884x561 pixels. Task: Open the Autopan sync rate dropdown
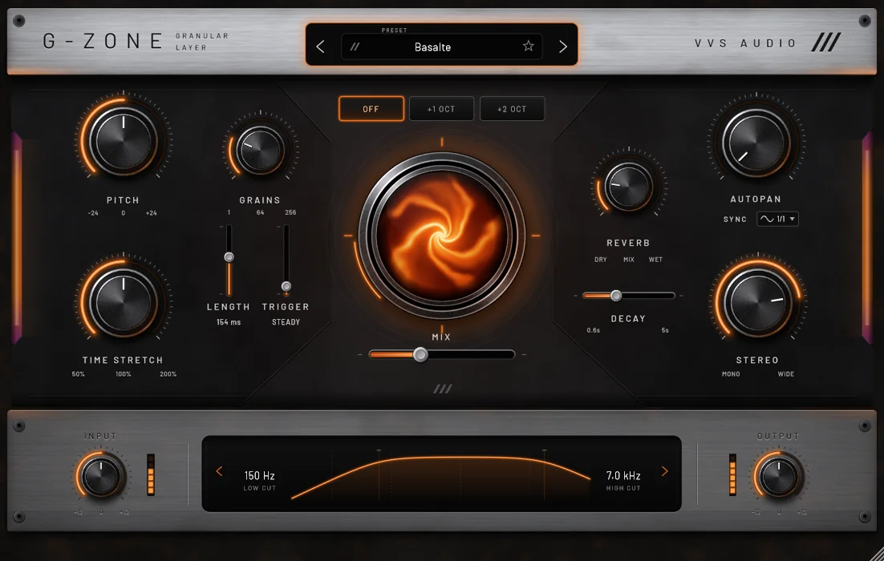point(777,219)
